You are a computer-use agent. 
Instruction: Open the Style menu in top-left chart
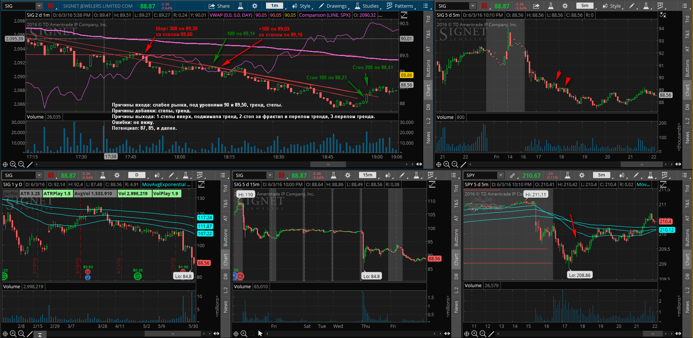pyautogui.click(x=301, y=6)
